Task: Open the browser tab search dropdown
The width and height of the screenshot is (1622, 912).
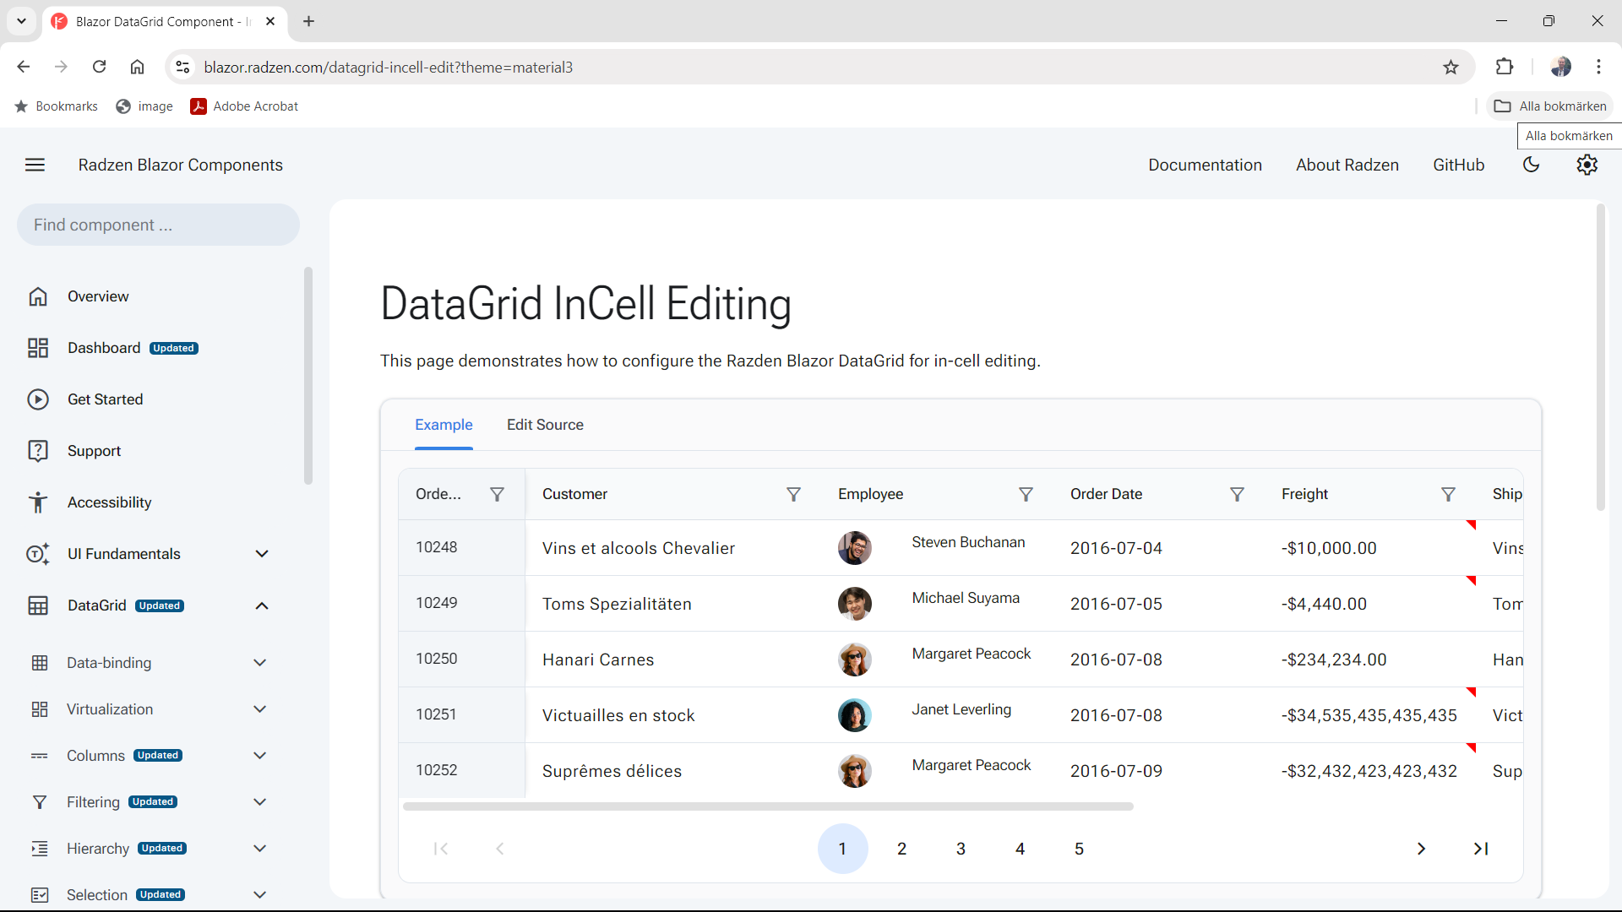Action: click(x=21, y=21)
